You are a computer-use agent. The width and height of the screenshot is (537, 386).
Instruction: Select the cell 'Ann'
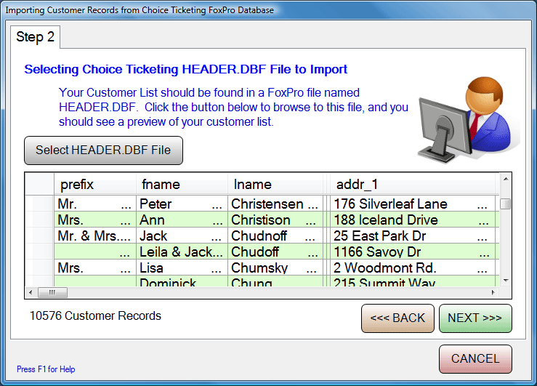(182, 220)
